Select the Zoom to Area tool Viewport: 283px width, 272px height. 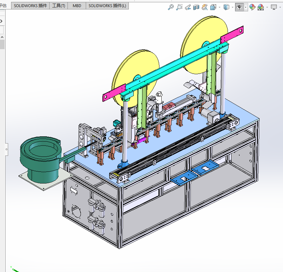[179, 7]
